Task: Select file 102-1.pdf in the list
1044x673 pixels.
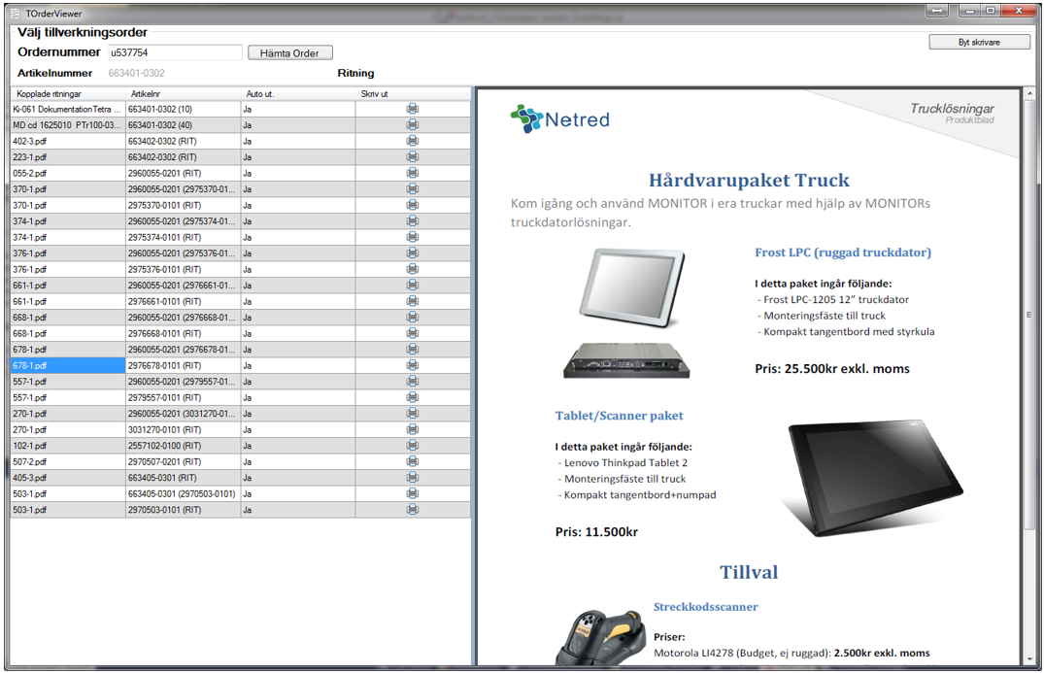Action: point(68,446)
